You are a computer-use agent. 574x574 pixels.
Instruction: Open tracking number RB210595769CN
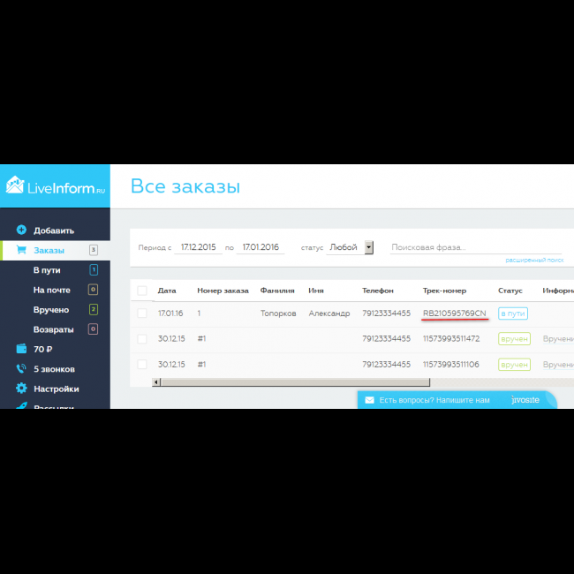click(x=454, y=313)
